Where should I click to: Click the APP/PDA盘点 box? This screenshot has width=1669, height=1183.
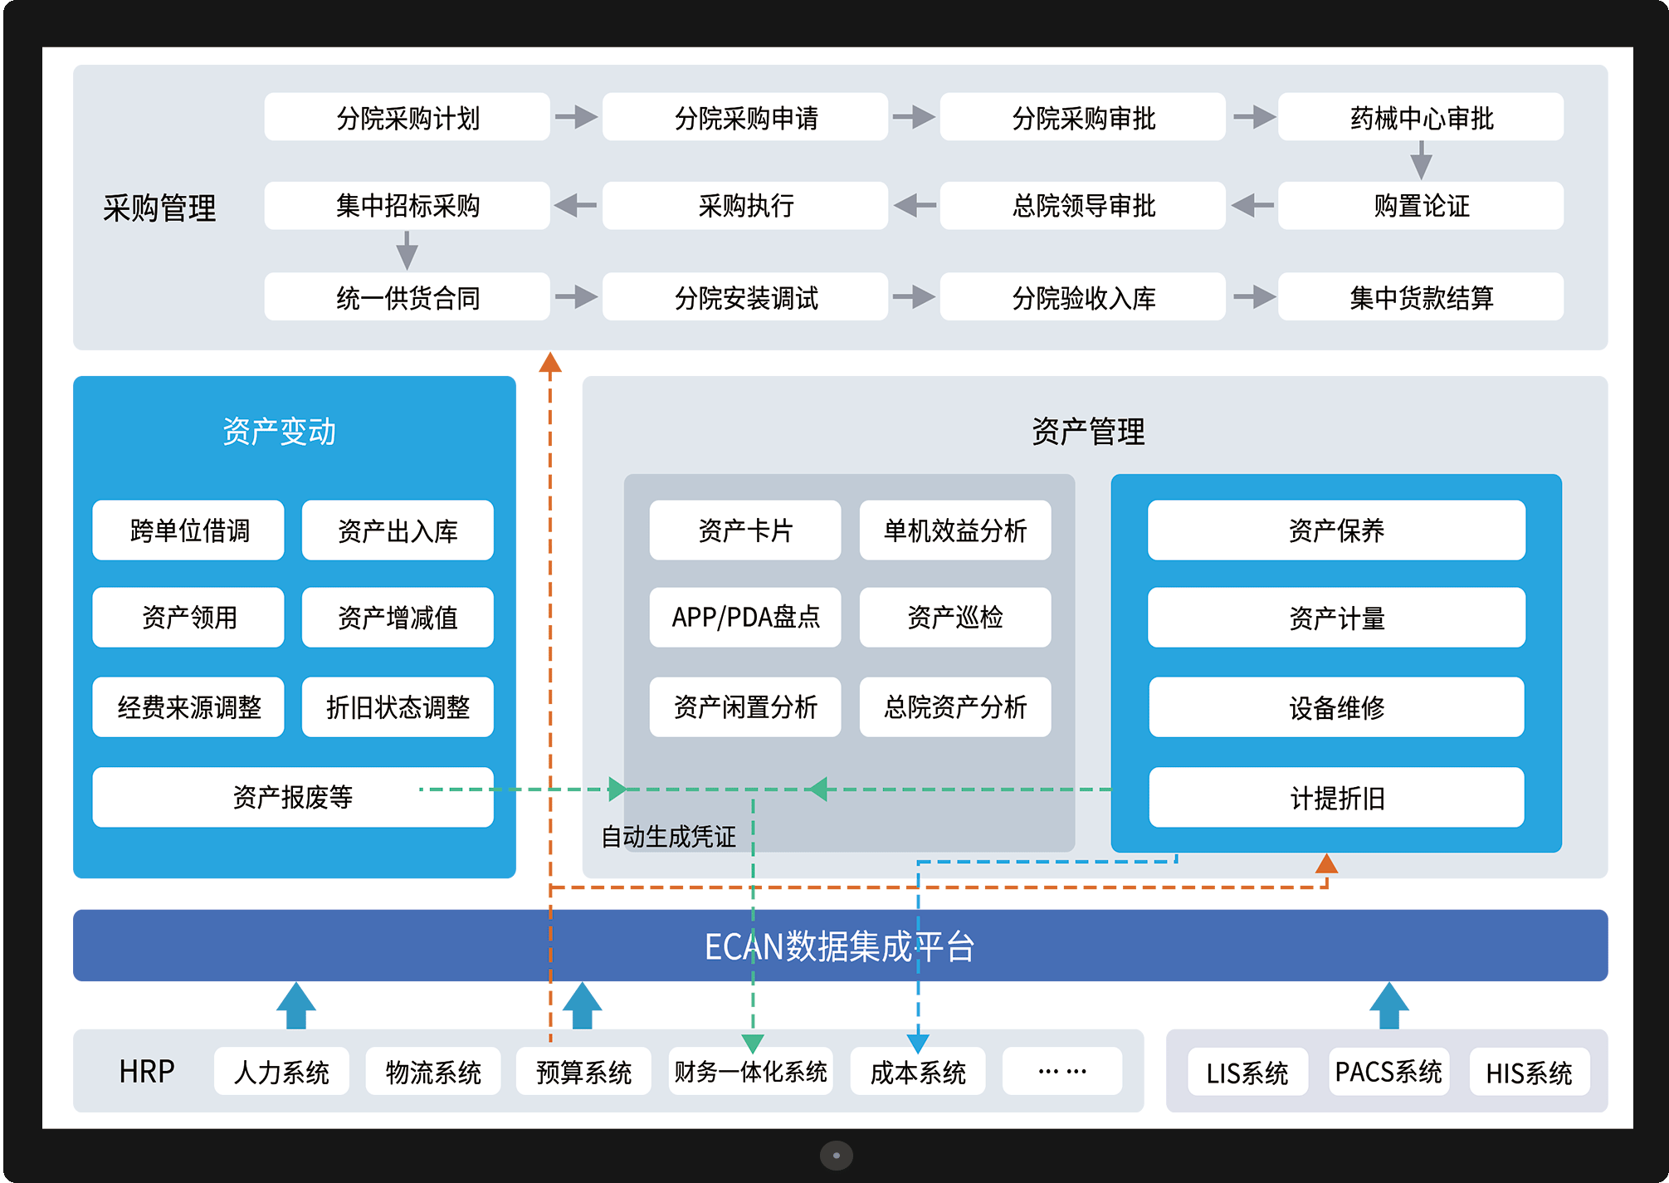pos(744,618)
